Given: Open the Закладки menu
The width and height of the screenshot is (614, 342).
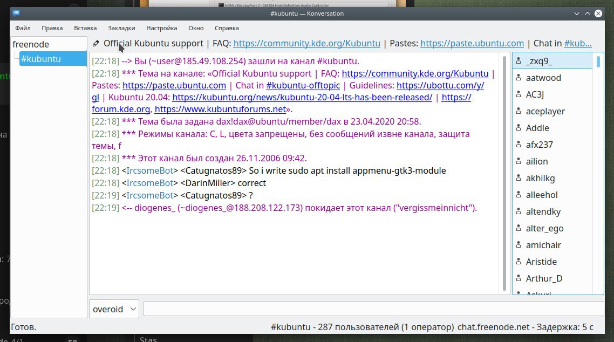Looking at the screenshot, I should (121, 28).
